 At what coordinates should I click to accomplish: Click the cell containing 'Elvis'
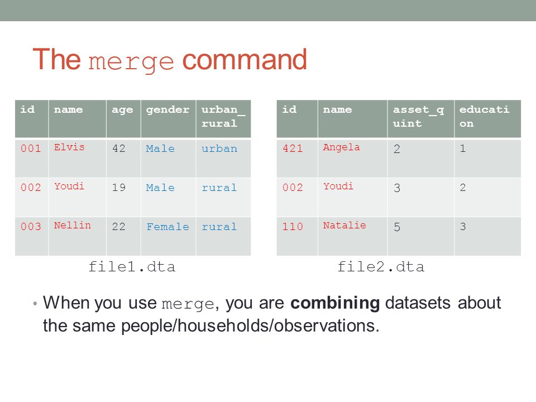(78, 158)
